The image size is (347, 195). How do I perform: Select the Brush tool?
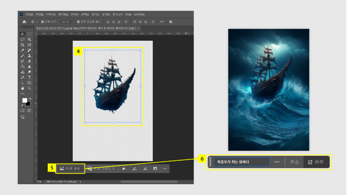tap(22, 56)
